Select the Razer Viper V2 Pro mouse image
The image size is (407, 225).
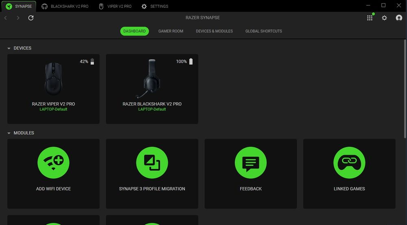click(x=53, y=79)
